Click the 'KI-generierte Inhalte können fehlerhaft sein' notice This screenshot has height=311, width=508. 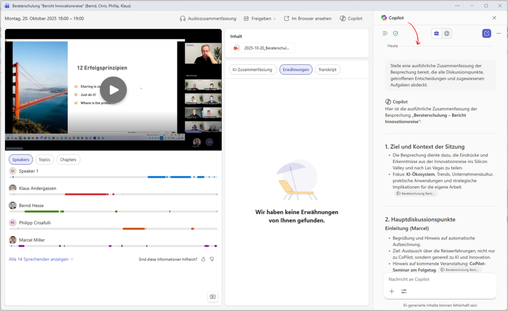coord(440,305)
